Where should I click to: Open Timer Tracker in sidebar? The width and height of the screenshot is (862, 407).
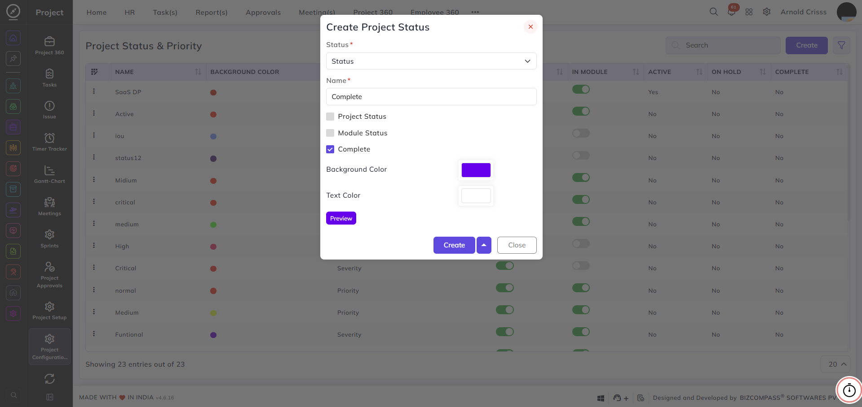[49, 142]
